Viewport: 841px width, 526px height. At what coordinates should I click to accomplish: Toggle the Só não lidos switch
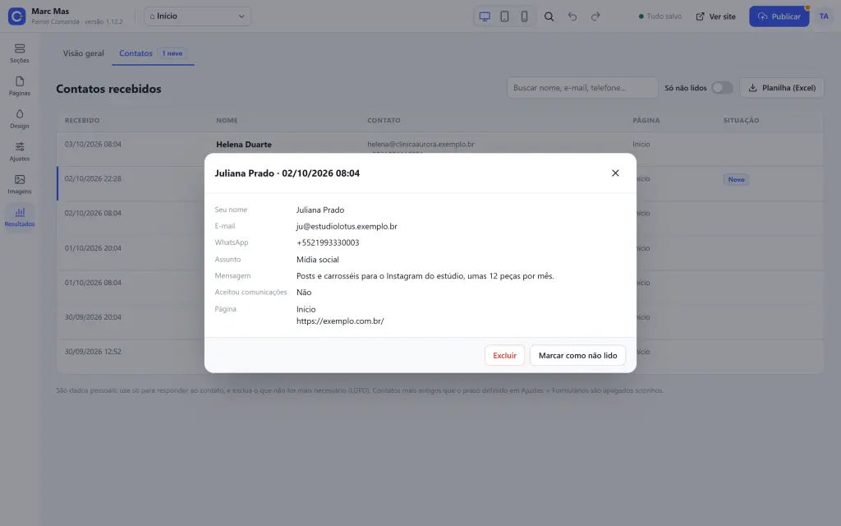(722, 87)
